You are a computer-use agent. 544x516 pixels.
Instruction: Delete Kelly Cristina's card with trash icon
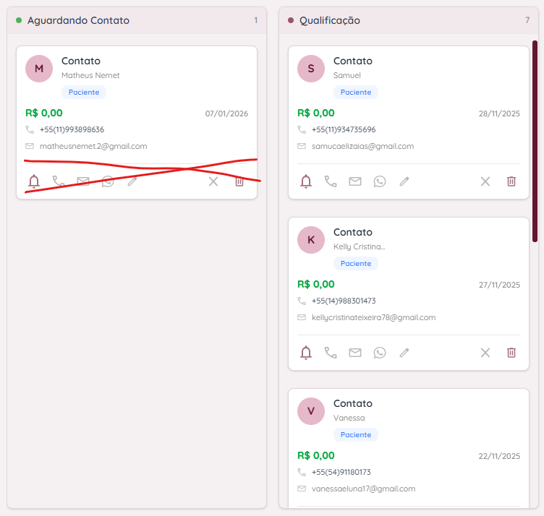click(511, 353)
